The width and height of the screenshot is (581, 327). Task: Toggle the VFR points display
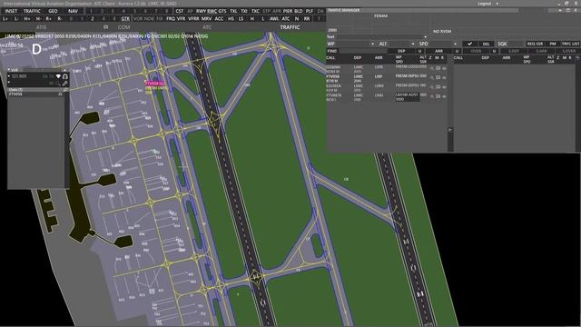pyautogui.click(x=181, y=18)
